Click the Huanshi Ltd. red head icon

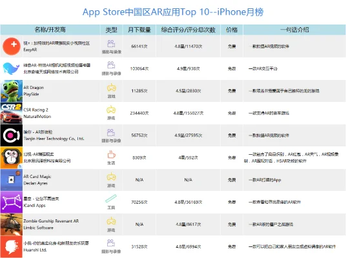(11, 247)
